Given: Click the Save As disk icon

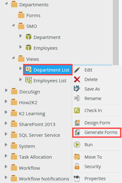Looking at the screenshot, I should (77, 89).
